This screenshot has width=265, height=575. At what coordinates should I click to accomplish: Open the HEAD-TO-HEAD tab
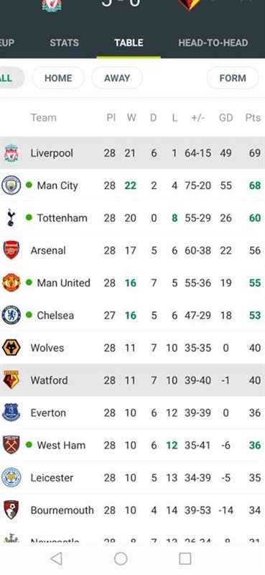coord(213,42)
